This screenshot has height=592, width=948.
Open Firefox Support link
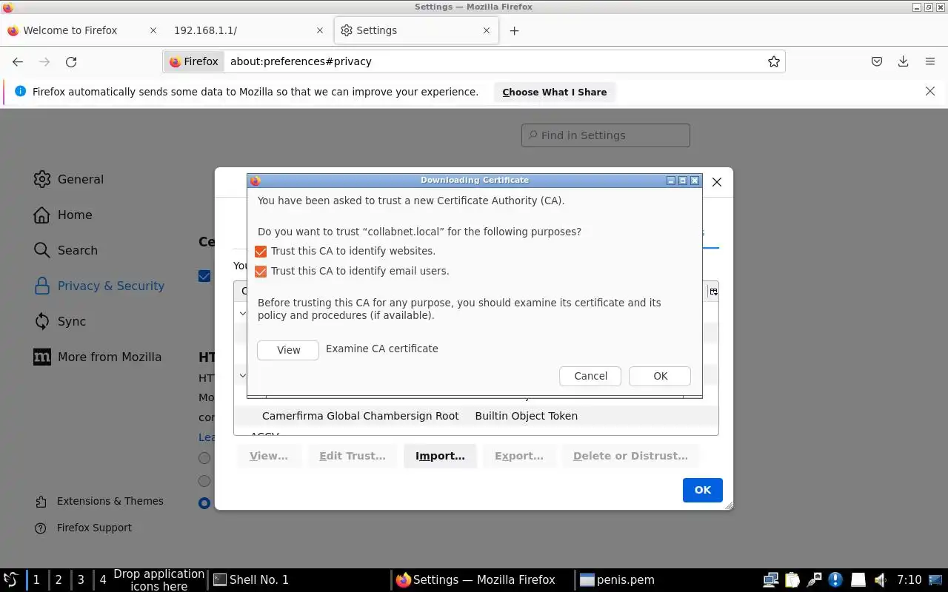94,528
